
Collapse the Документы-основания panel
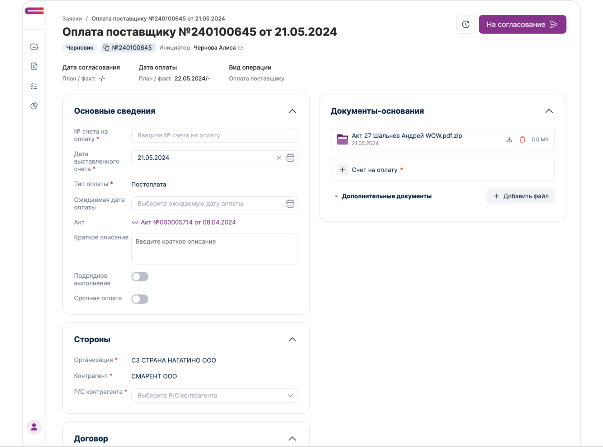click(549, 111)
